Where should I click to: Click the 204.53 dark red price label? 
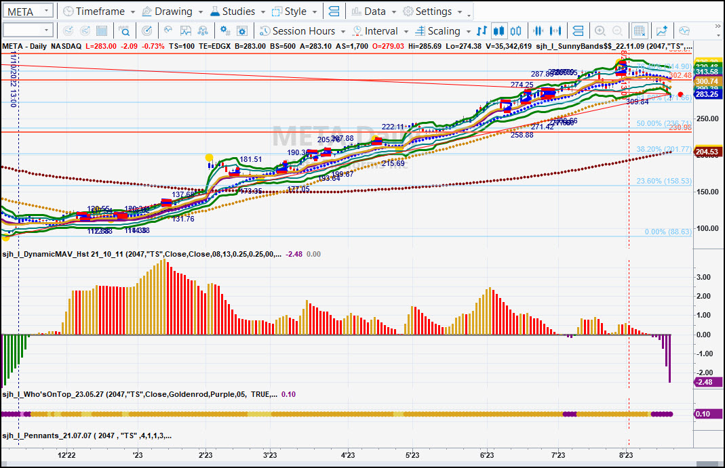point(708,152)
